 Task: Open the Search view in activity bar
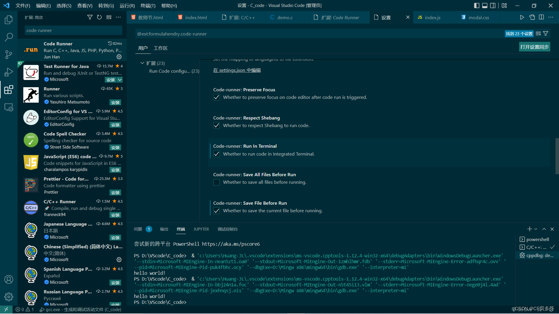coord(9,37)
